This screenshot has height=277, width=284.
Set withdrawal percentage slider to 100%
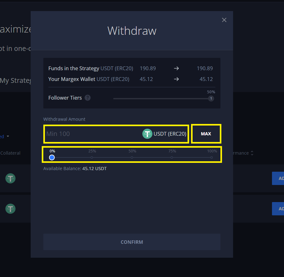point(212,157)
